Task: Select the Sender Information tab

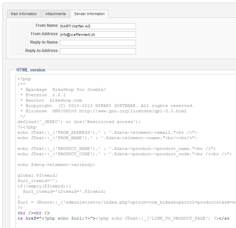Action: pyautogui.click(x=89, y=14)
